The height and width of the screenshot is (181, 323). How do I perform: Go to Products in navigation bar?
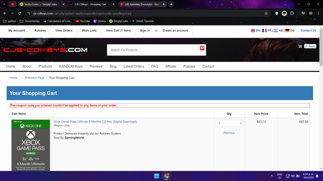(x=45, y=66)
